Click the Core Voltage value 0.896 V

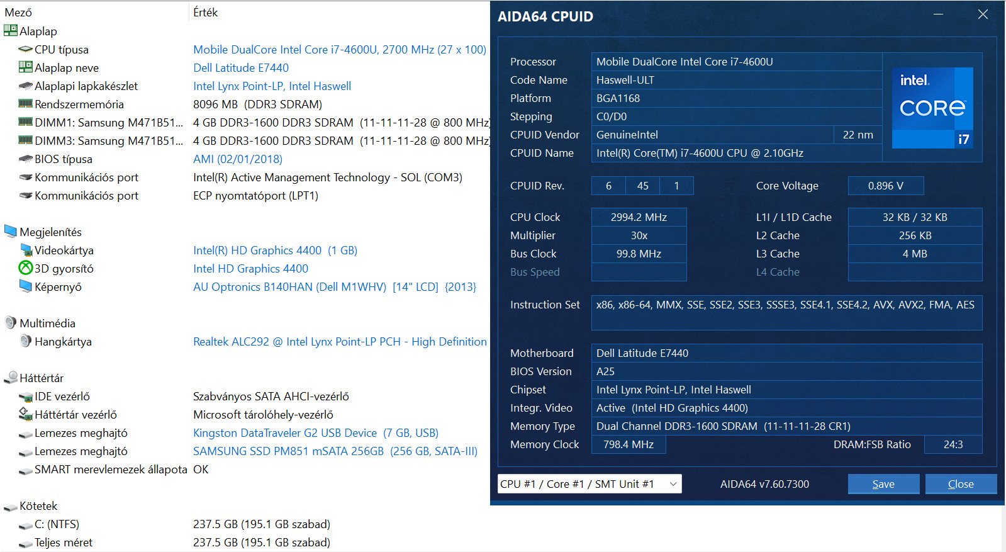[885, 186]
